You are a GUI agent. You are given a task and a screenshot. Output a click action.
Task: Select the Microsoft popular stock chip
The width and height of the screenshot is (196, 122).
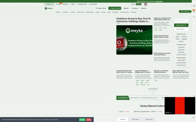point(184,37)
